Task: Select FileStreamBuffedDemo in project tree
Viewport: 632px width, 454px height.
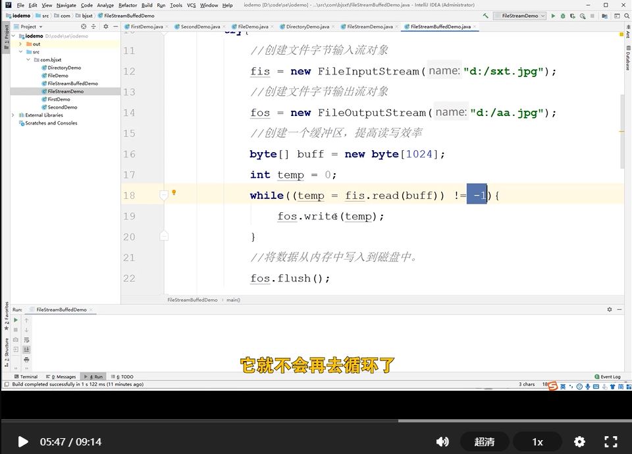Action: click(72, 84)
